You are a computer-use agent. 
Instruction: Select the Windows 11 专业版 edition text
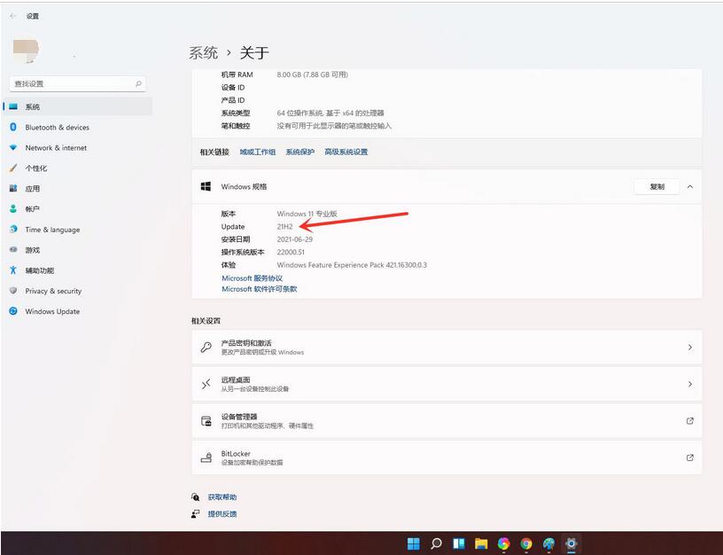[307, 214]
